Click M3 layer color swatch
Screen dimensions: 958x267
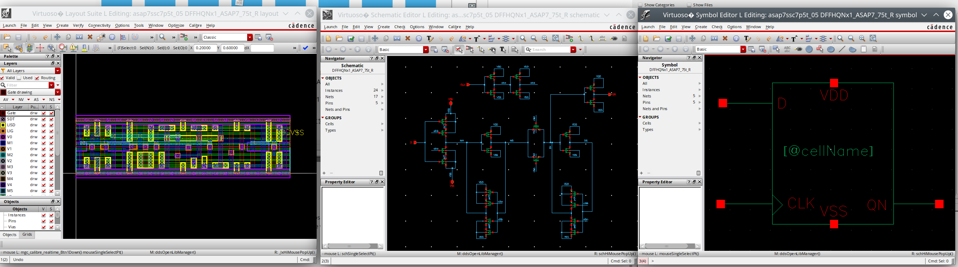(3, 167)
